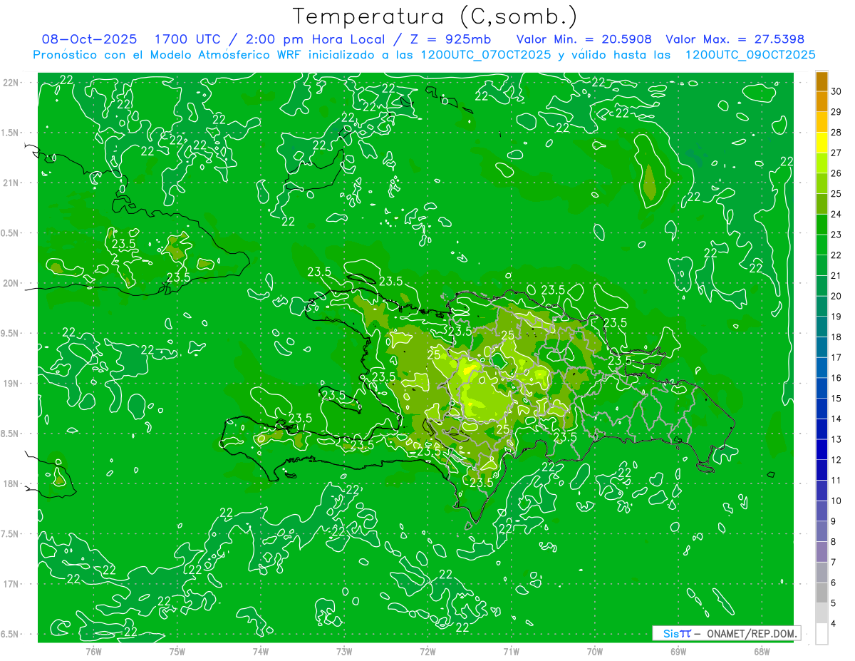Screen dimensions: 855x661
Task: Click the '74W' longitude axis label
Action: click(x=260, y=652)
